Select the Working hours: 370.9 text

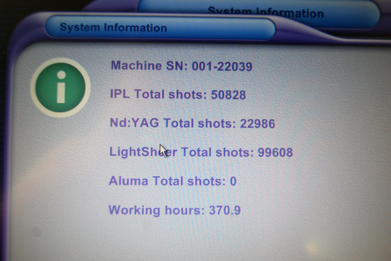click(174, 210)
